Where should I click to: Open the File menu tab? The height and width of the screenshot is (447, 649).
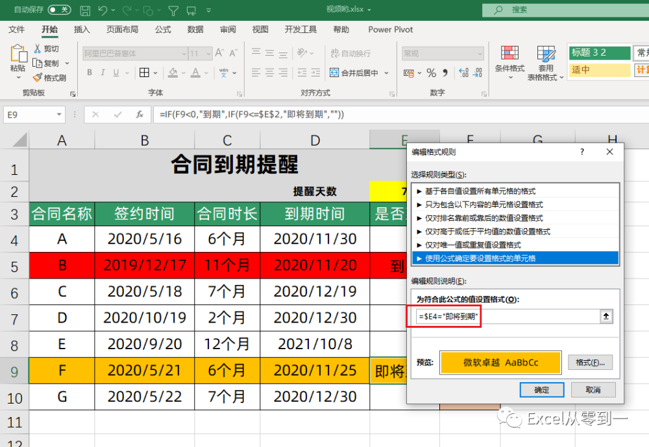click(17, 29)
